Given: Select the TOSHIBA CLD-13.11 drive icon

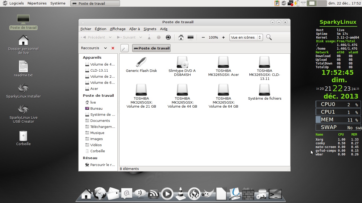Looking at the screenshot, I should [264, 68].
